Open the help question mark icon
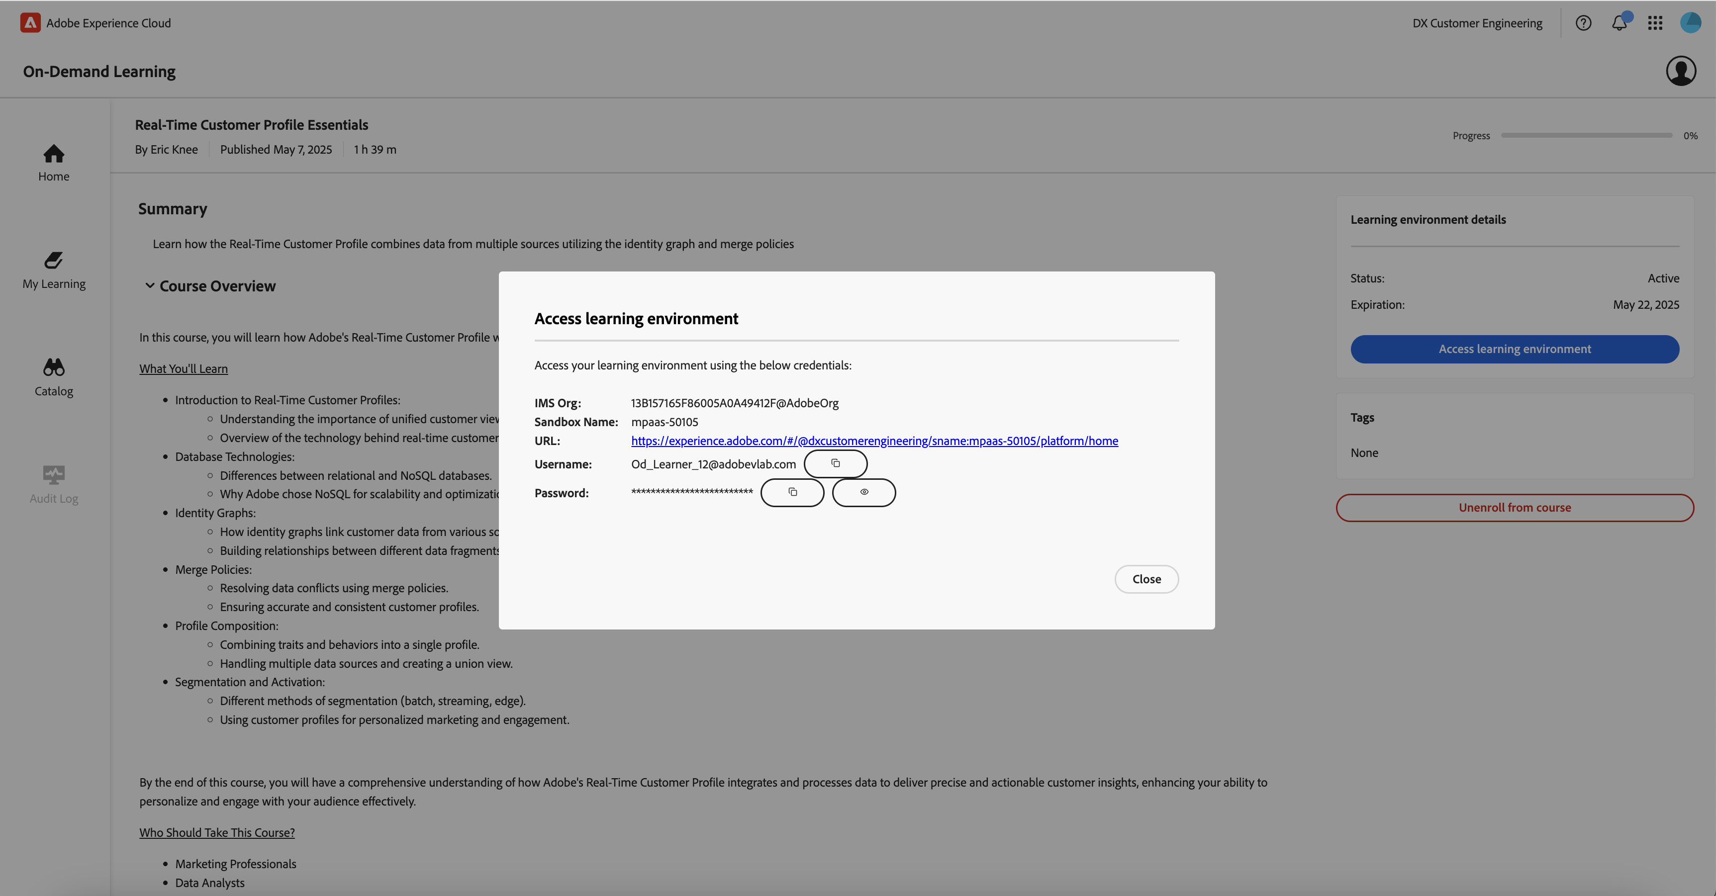This screenshot has width=1716, height=896. pos(1583,23)
